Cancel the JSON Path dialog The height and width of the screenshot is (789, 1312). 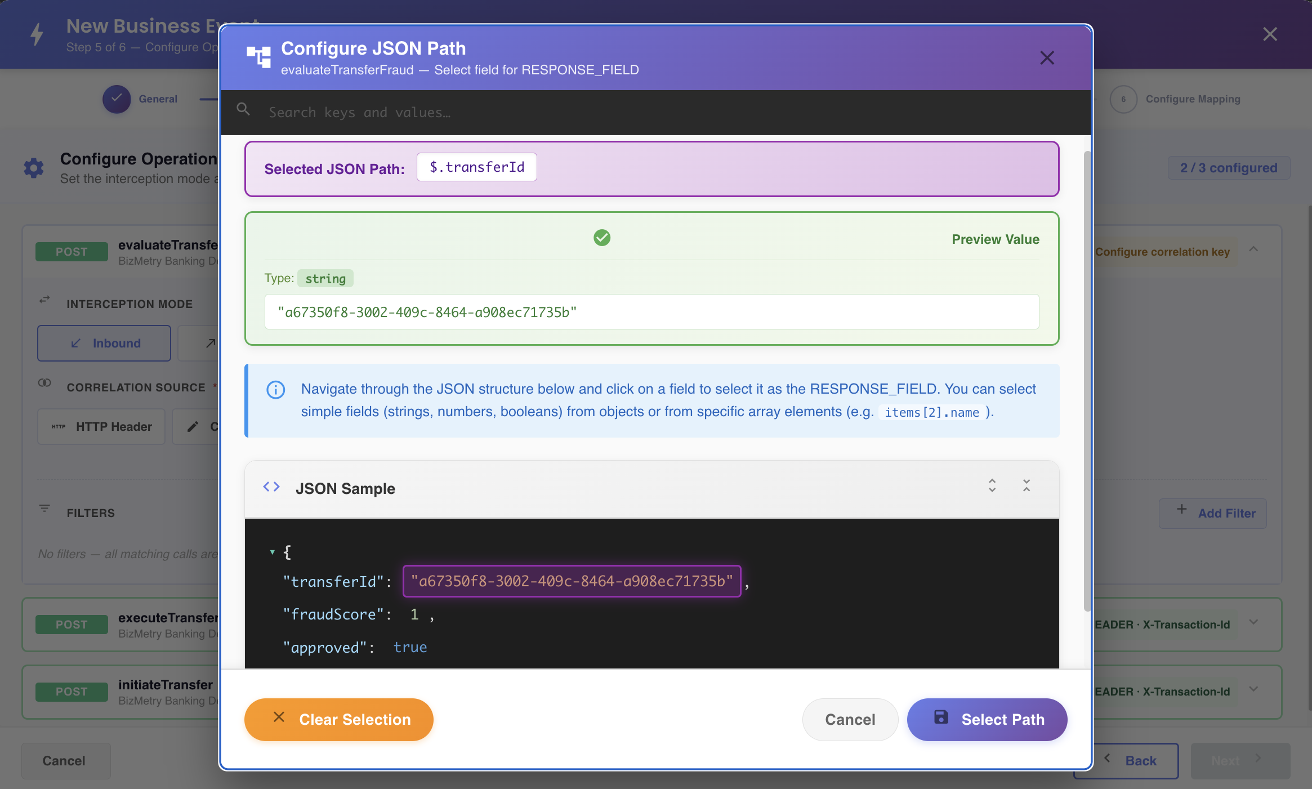point(850,719)
